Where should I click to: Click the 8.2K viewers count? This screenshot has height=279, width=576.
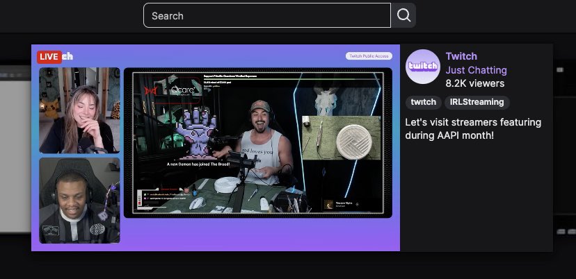pos(474,83)
